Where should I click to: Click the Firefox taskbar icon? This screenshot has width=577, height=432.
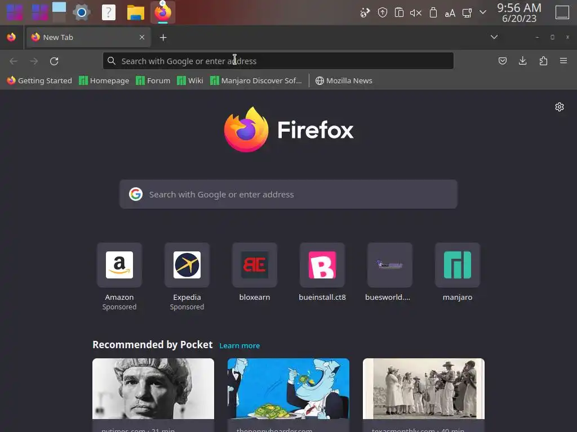click(163, 12)
